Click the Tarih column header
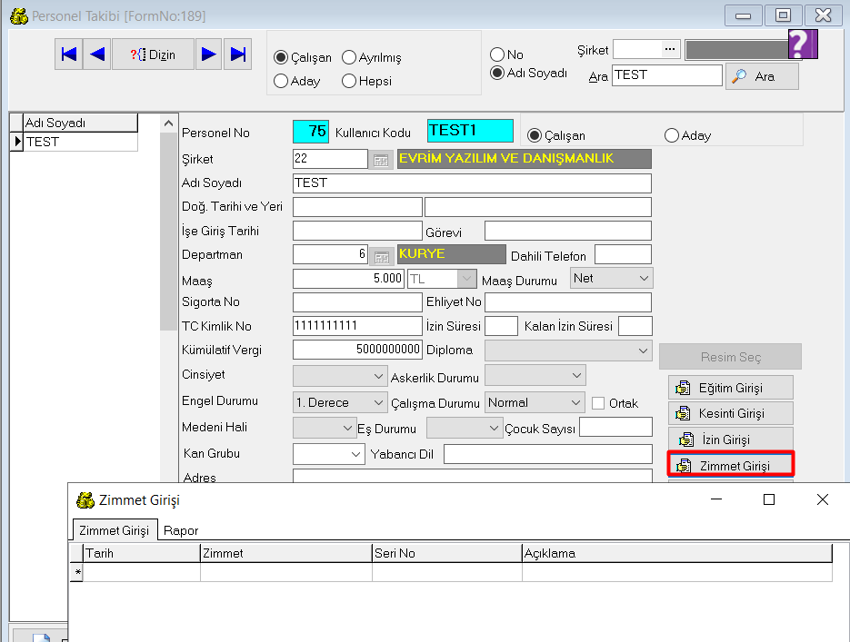The image size is (850, 642). pyautogui.click(x=142, y=553)
